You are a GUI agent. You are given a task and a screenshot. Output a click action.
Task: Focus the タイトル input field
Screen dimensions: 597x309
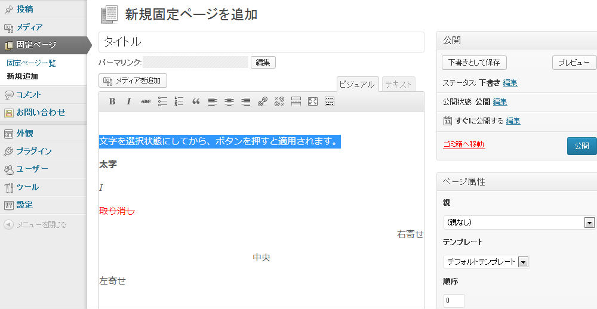[261, 42]
